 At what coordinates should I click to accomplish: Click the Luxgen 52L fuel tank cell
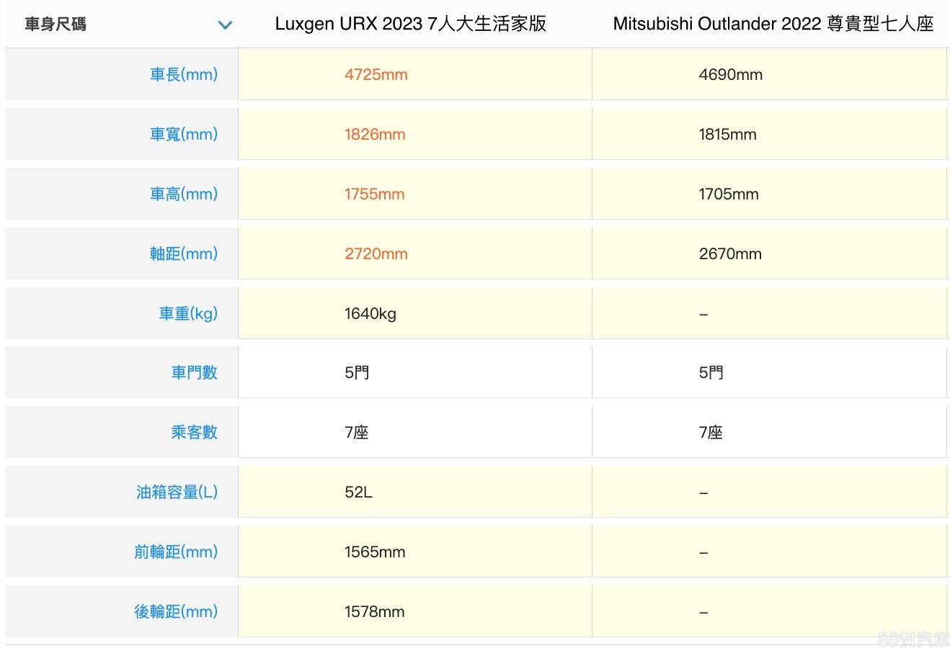click(x=358, y=492)
